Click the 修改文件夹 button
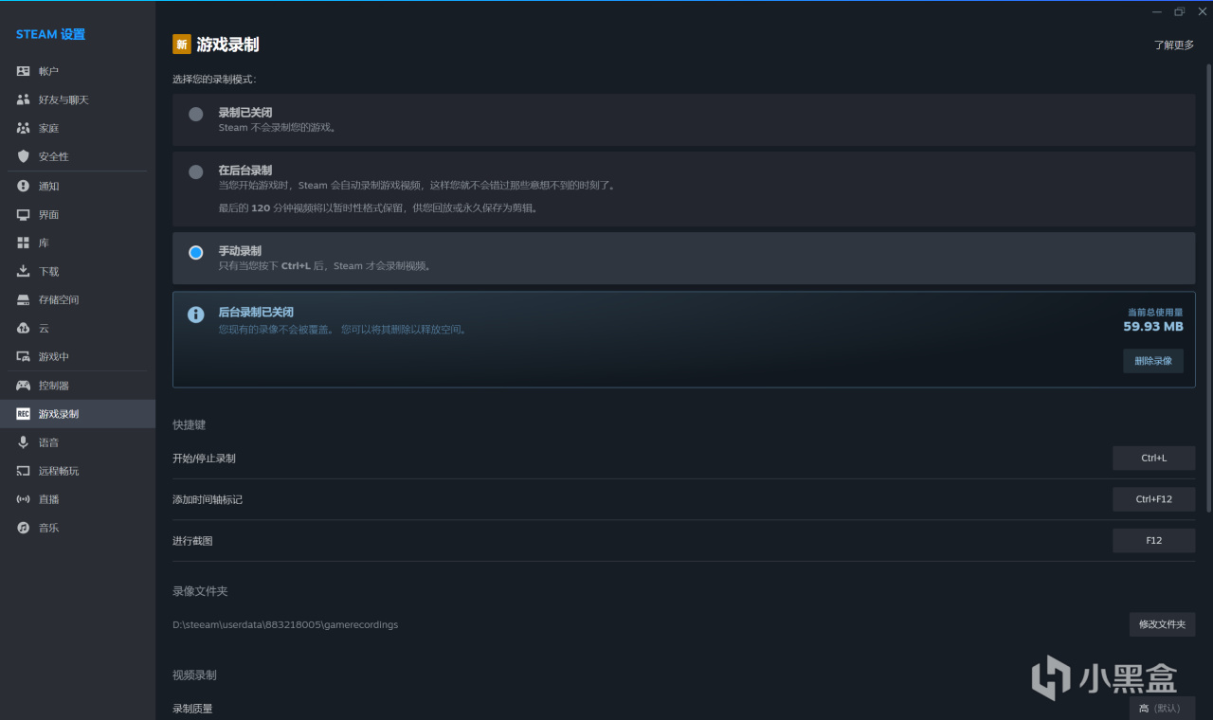 [1162, 624]
